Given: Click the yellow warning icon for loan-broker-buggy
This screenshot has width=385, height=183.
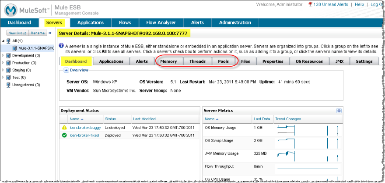Looking at the screenshot, I should tap(64, 128).
